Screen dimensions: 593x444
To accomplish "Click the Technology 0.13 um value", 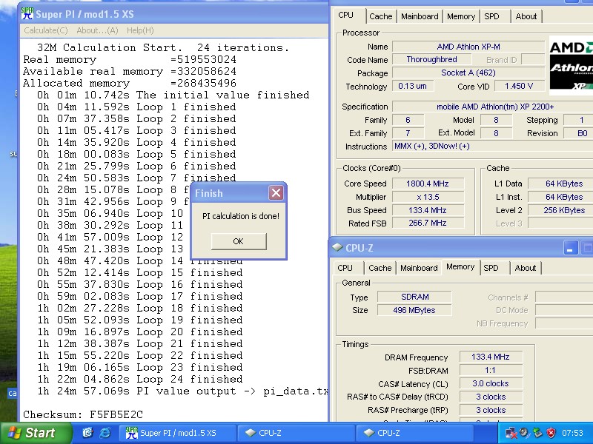I will pos(413,86).
